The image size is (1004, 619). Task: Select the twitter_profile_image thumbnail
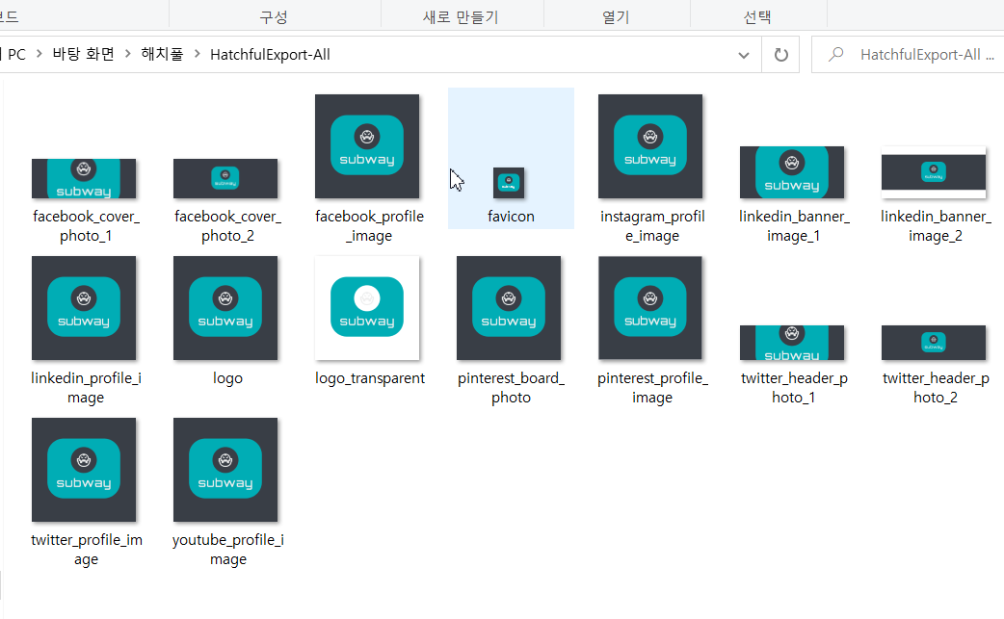click(84, 470)
